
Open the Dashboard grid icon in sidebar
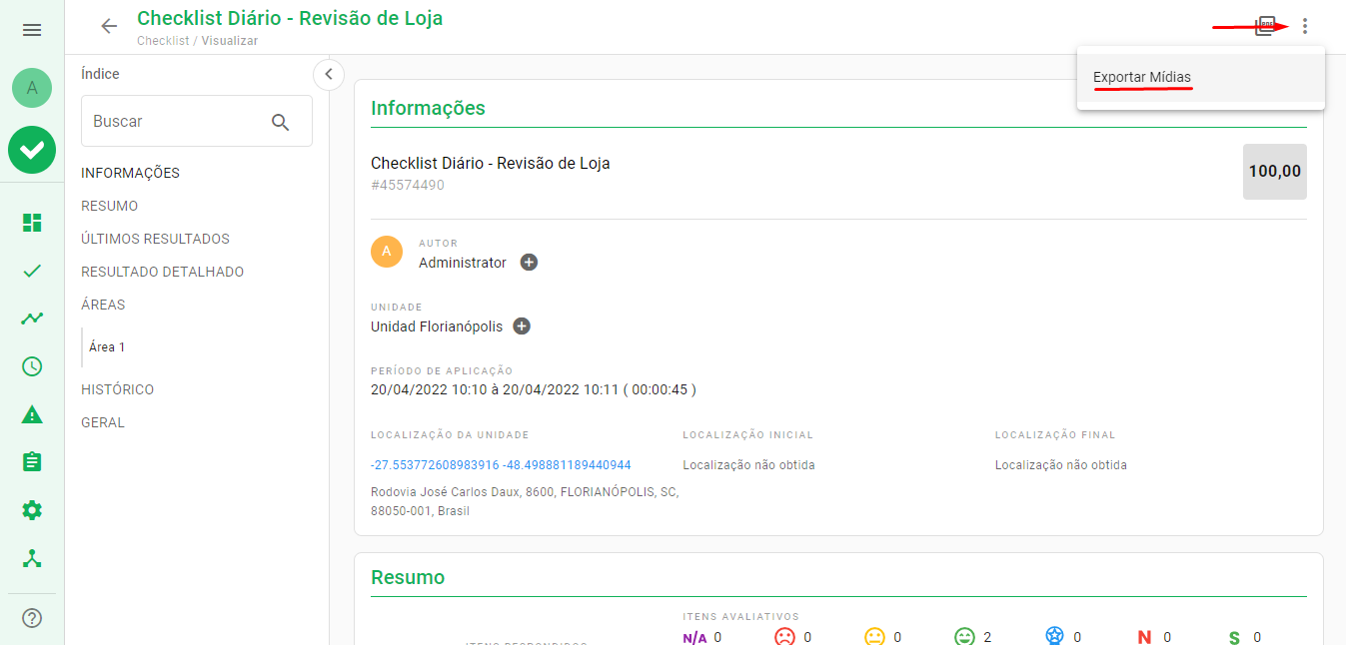point(31,223)
